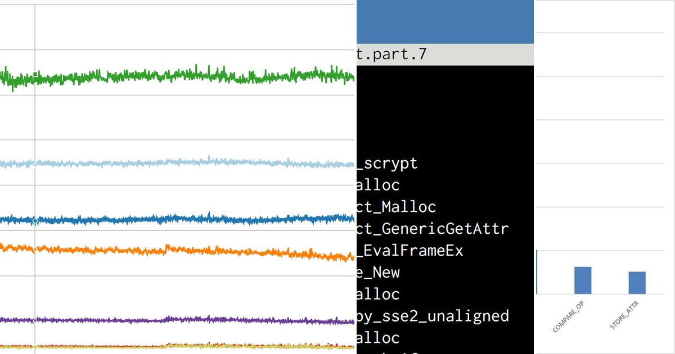This screenshot has width=675, height=354.
Task: Click the 't.part.7' header text
Action: [x=391, y=55]
